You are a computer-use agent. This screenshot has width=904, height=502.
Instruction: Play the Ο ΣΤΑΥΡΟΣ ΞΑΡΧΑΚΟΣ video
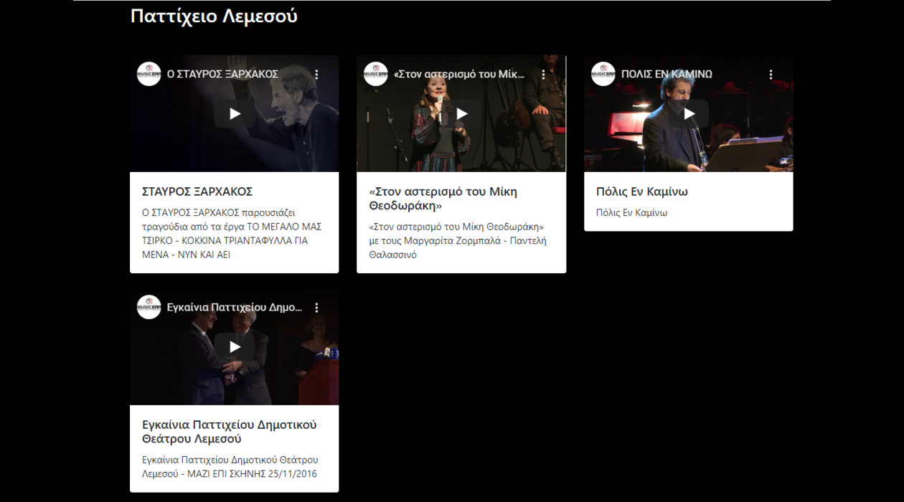pos(235,113)
